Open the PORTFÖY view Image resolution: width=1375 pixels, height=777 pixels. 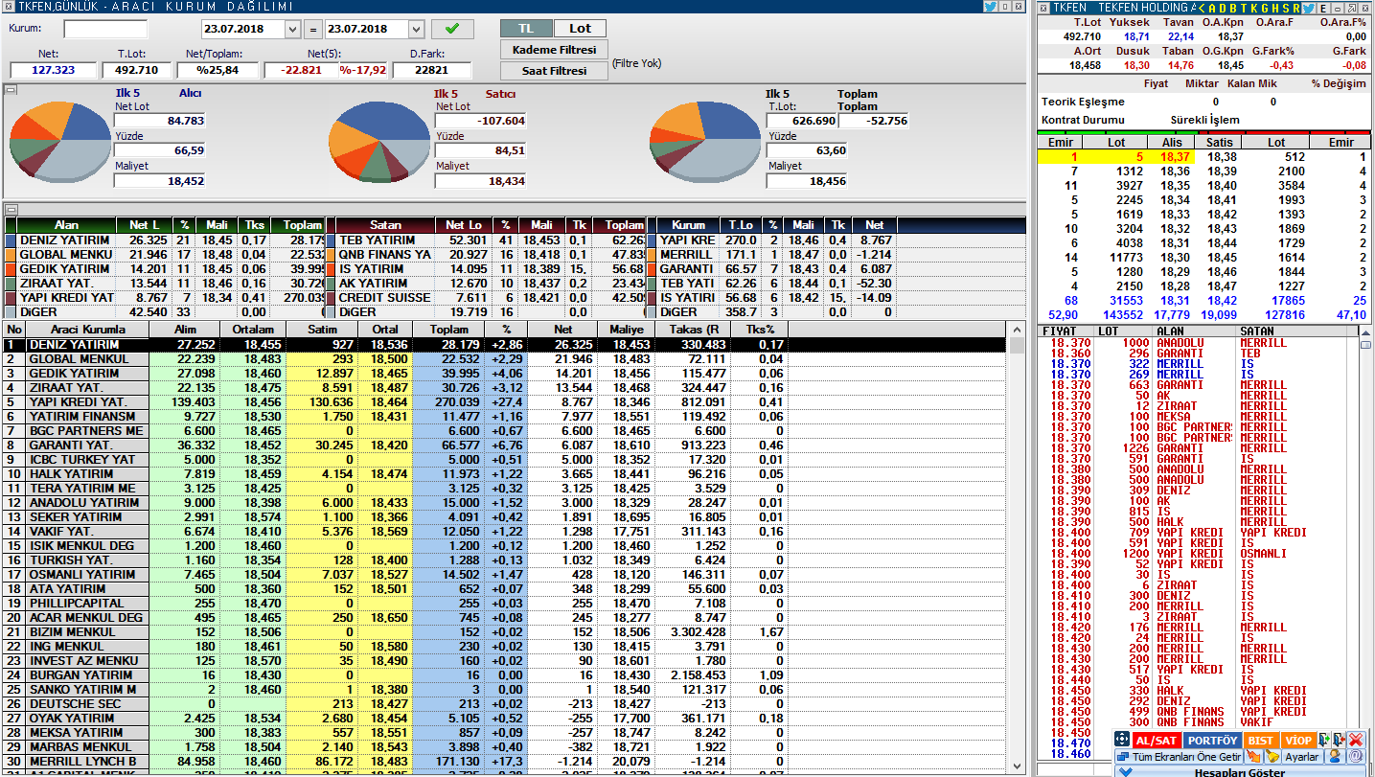(1212, 740)
